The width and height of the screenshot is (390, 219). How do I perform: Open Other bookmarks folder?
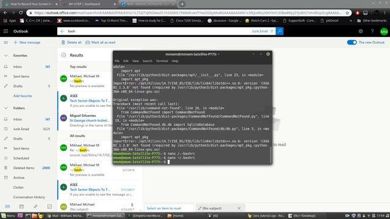tap(372, 21)
